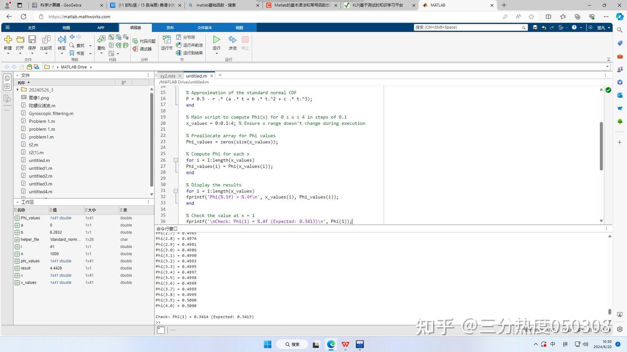Close the untitled.m editor tab
This screenshot has height=352, width=627.
(x=211, y=76)
